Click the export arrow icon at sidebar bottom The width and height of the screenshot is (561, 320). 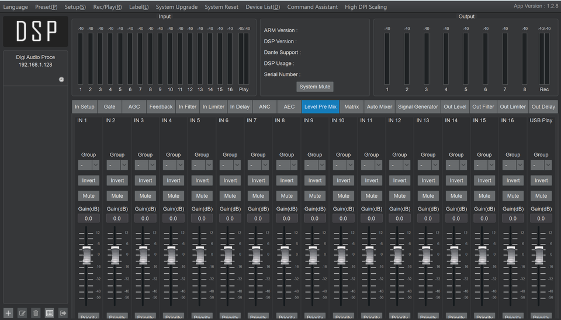[x=63, y=313]
